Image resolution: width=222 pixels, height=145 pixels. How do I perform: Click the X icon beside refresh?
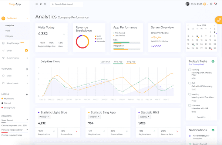click(x=45, y=4)
